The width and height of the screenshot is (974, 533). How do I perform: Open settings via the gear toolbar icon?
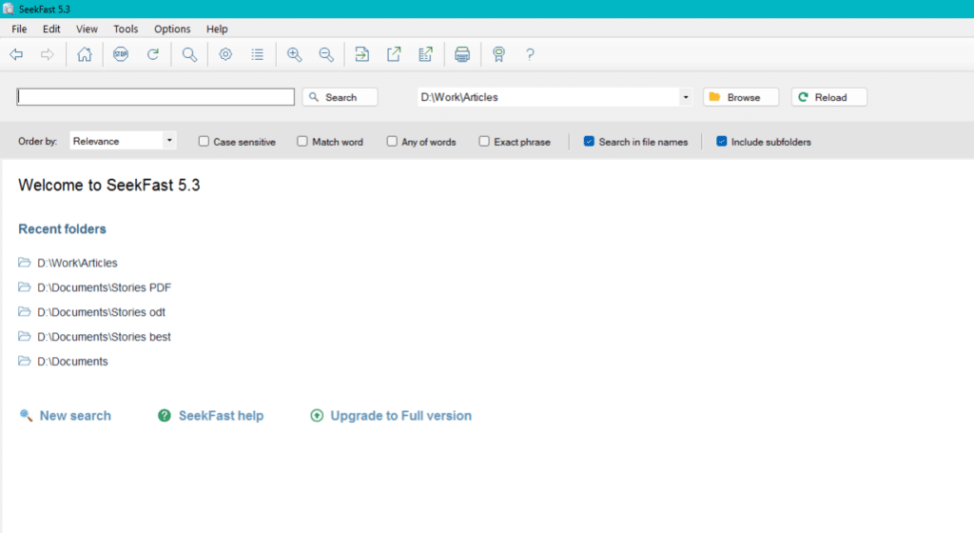[x=225, y=54]
